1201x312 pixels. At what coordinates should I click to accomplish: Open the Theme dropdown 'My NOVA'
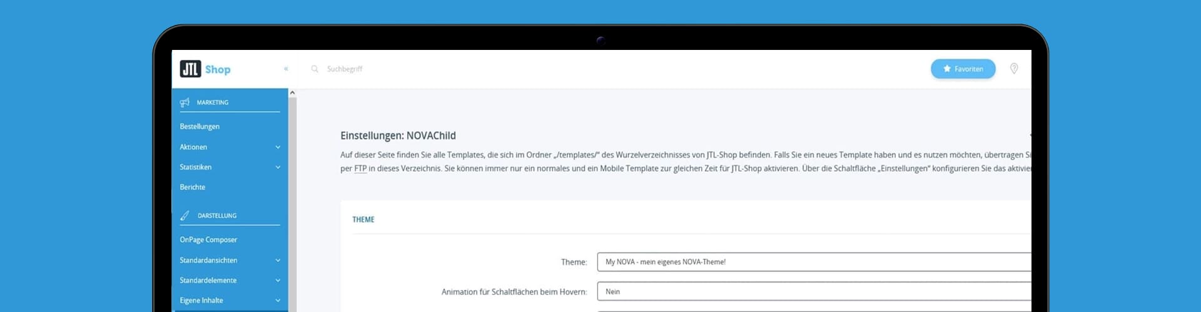[814, 262]
